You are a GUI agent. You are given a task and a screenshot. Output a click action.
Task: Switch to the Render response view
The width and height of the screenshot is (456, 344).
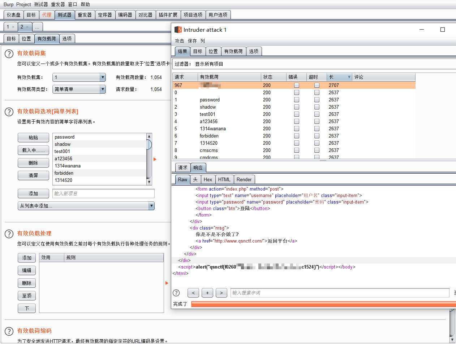(x=244, y=179)
